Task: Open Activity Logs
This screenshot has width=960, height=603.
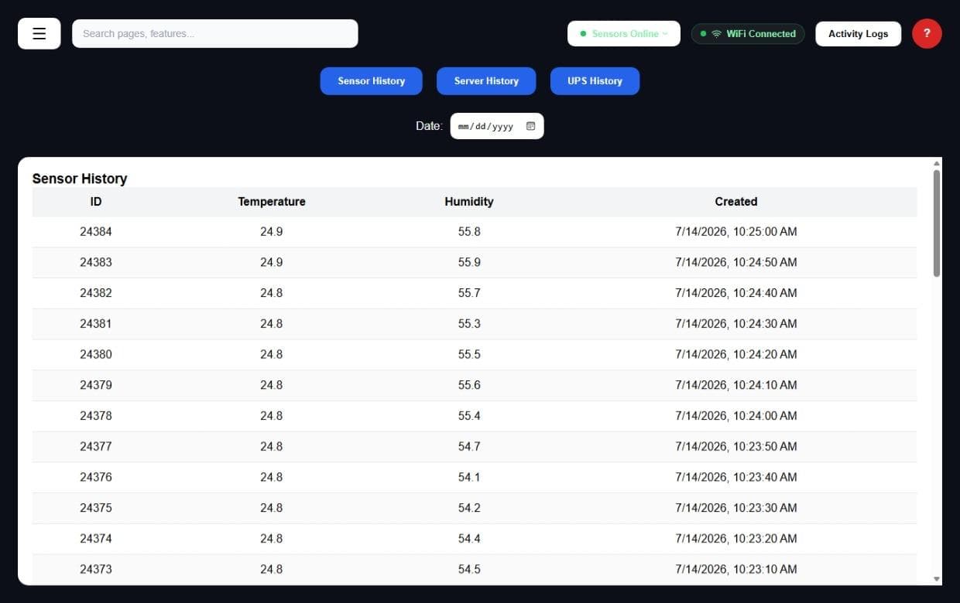Action: [858, 33]
